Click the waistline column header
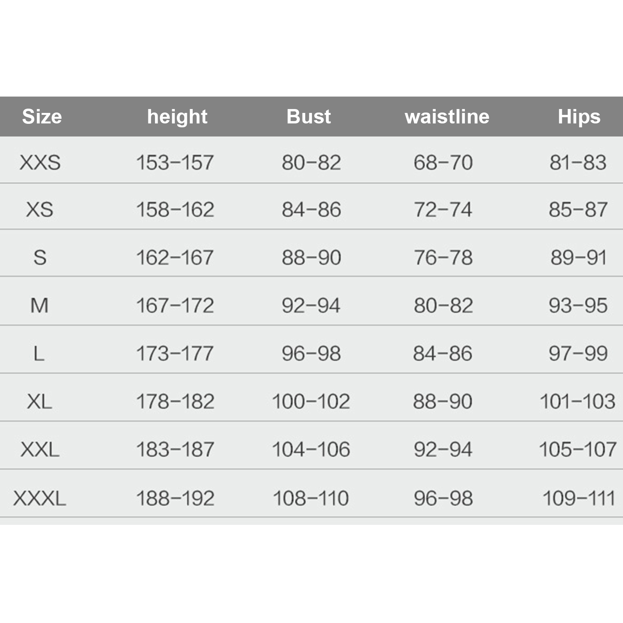This screenshot has height=623, width=623. 447,116
